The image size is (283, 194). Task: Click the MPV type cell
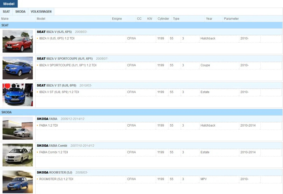coord(203,179)
